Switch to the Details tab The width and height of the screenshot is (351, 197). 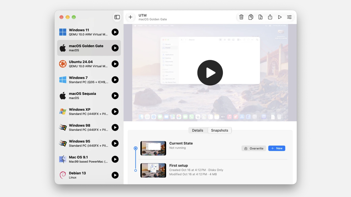(198, 130)
